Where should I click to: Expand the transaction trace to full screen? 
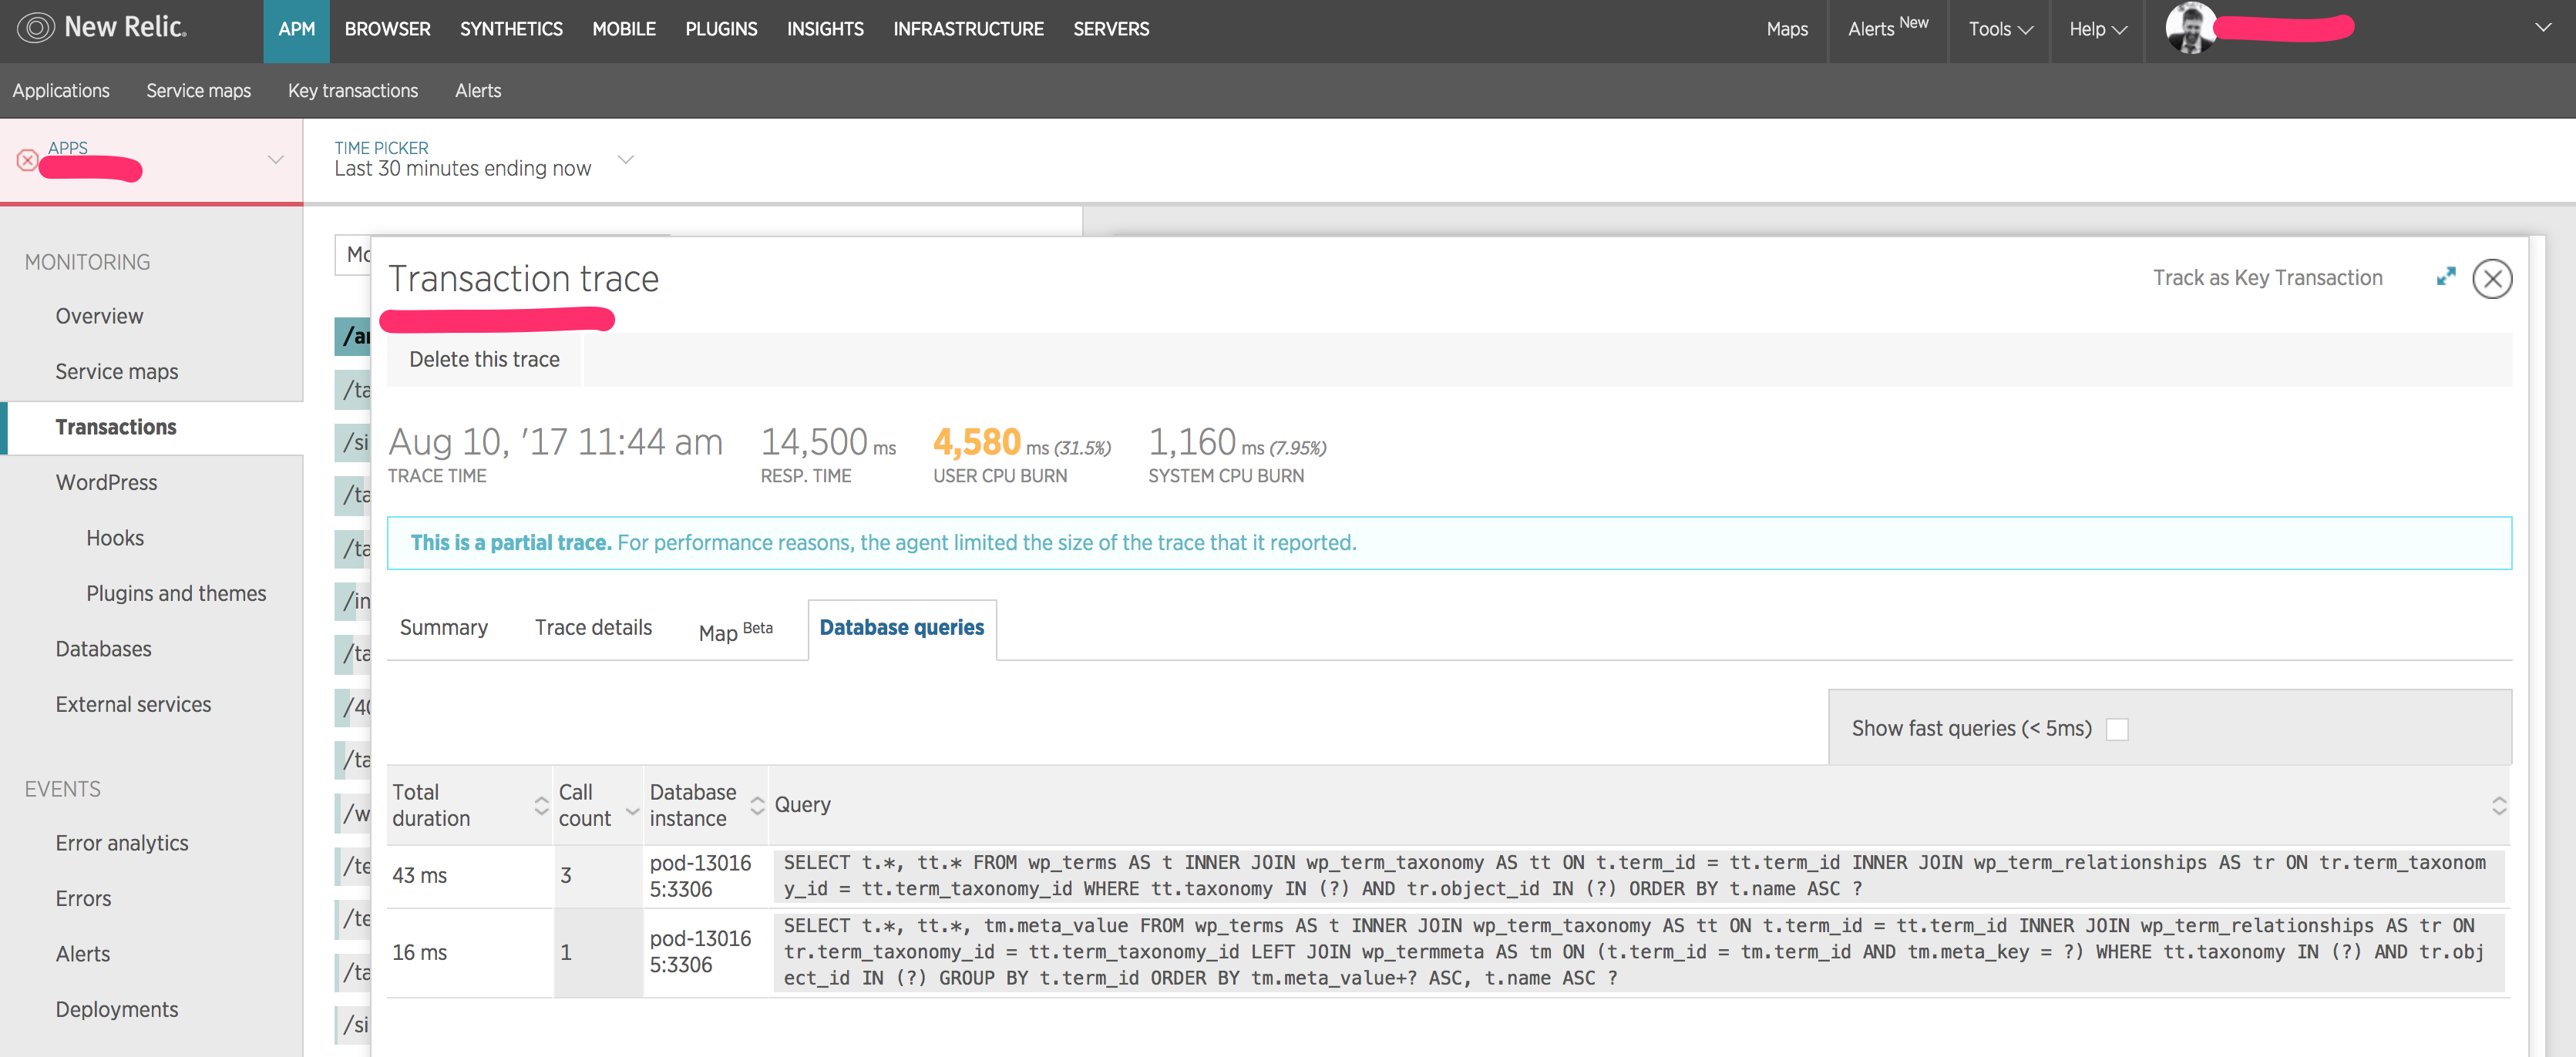click(2446, 277)
